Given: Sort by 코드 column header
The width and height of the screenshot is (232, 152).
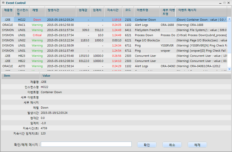Looking at the screenshot, I should click(128, 12).
